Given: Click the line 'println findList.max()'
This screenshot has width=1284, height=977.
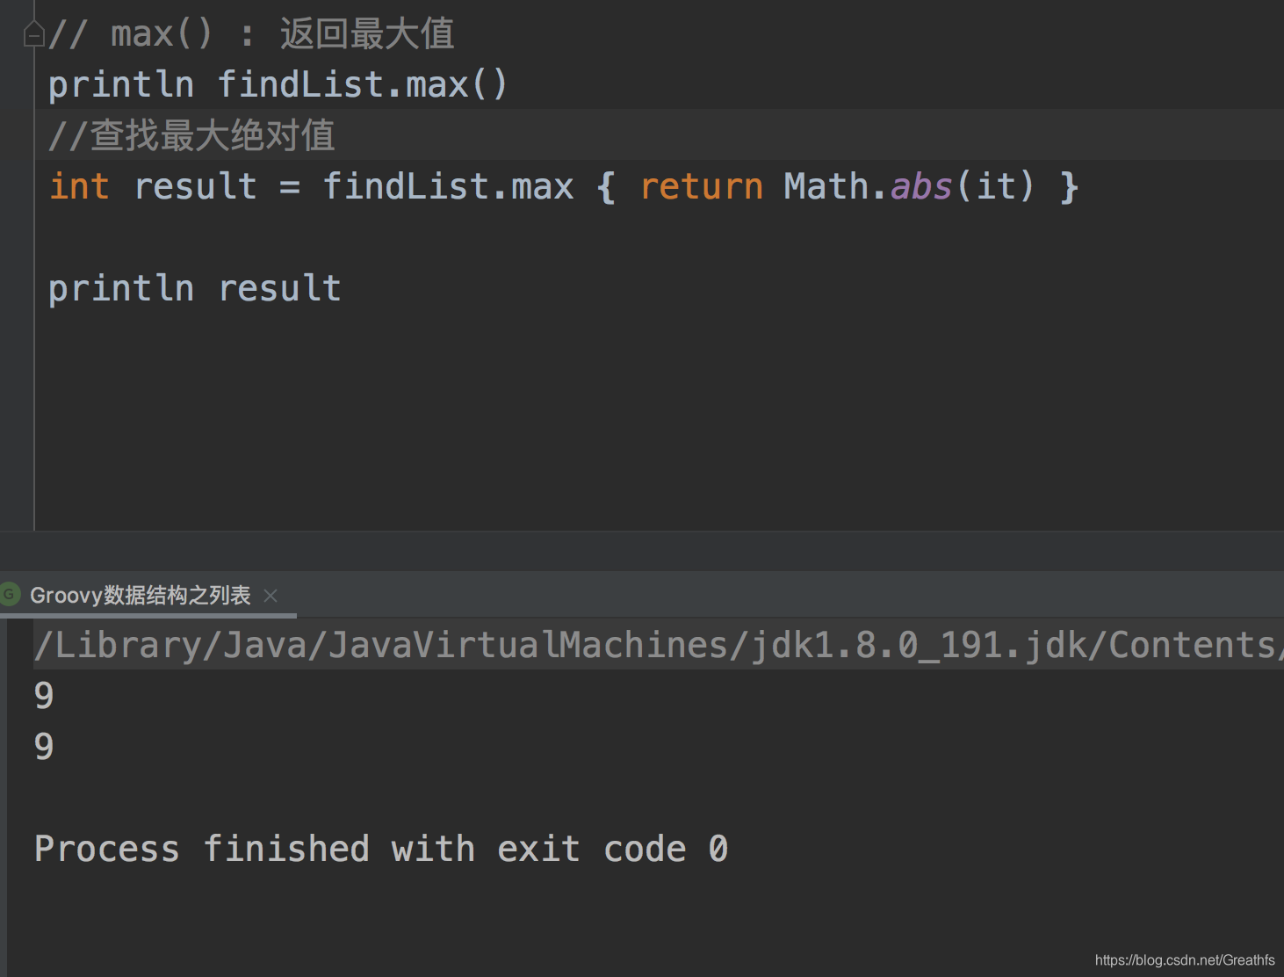Looking at the screenshot, I should [x=278, y=85].
